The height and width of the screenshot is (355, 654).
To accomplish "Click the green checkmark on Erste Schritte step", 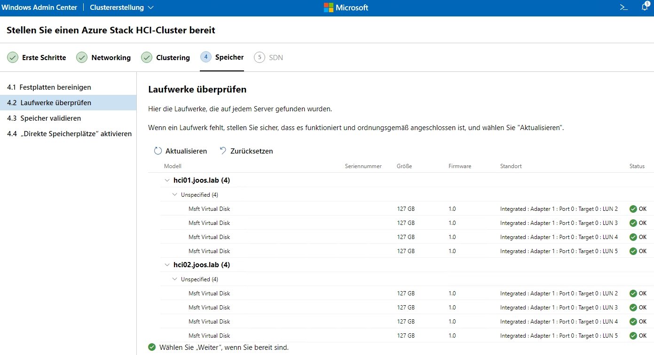I will pos(13,57).
